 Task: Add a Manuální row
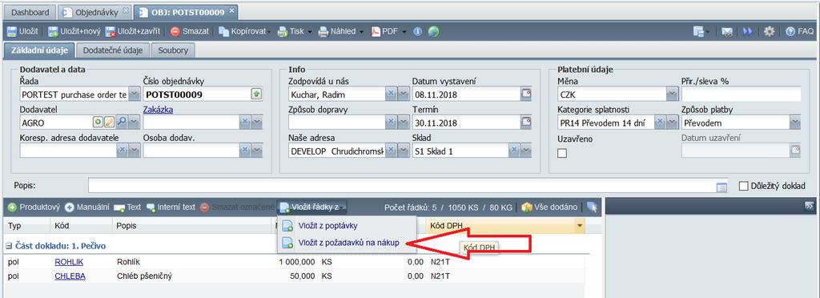pyautogui.click(x=87, y=207)
